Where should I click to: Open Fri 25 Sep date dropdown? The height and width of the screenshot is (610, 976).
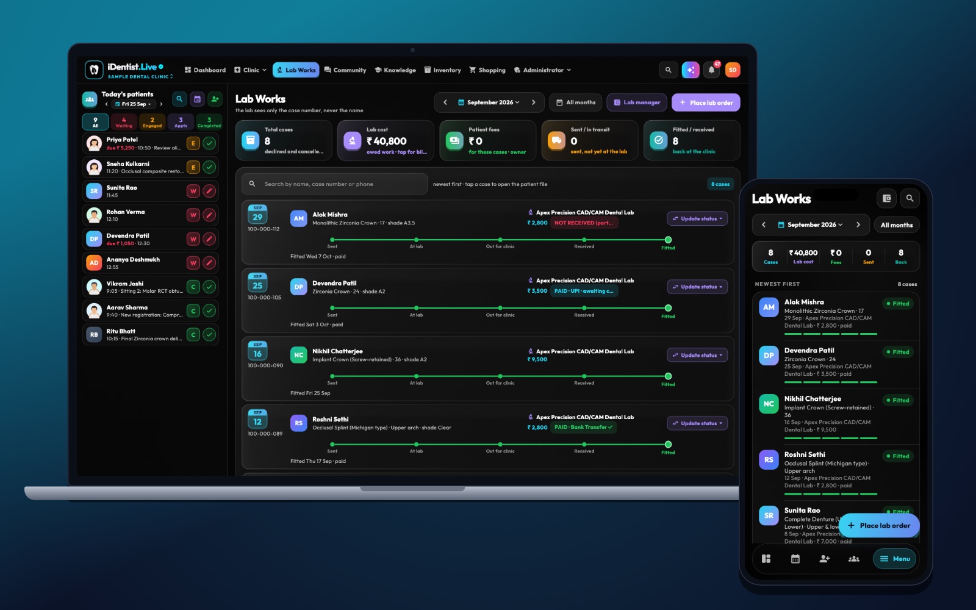[x=134, y=104]
